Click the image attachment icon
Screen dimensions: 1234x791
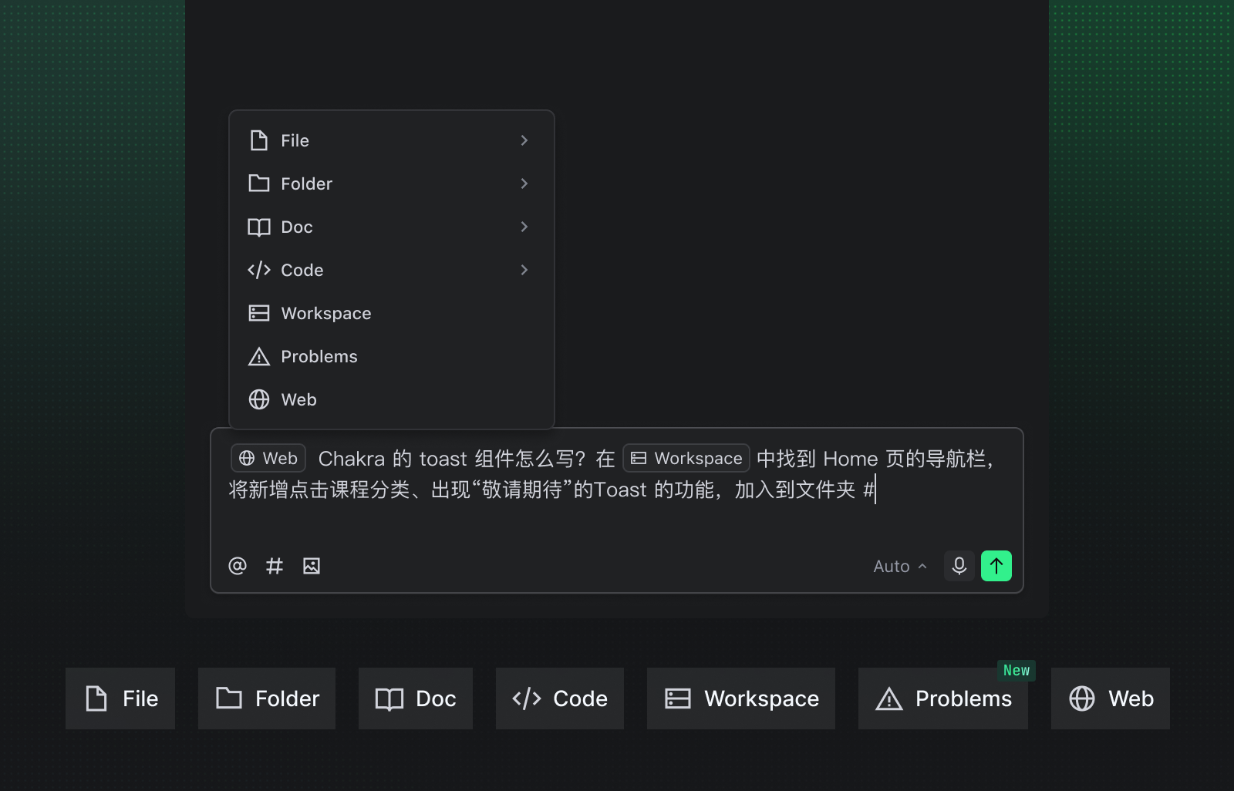(312, 566)
